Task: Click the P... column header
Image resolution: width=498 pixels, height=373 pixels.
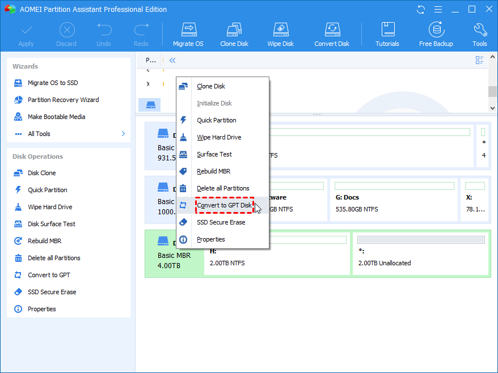Action: point(151,60)
